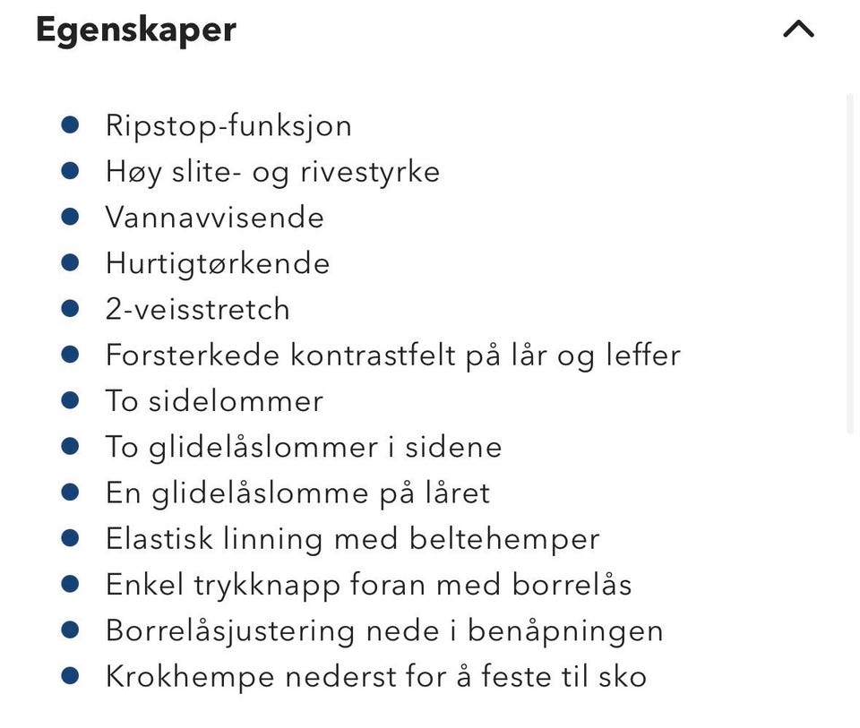Click the bullet next to Enkel trykknapp line
This screenshot has height=728, width=860.
[x=70, y=583]
